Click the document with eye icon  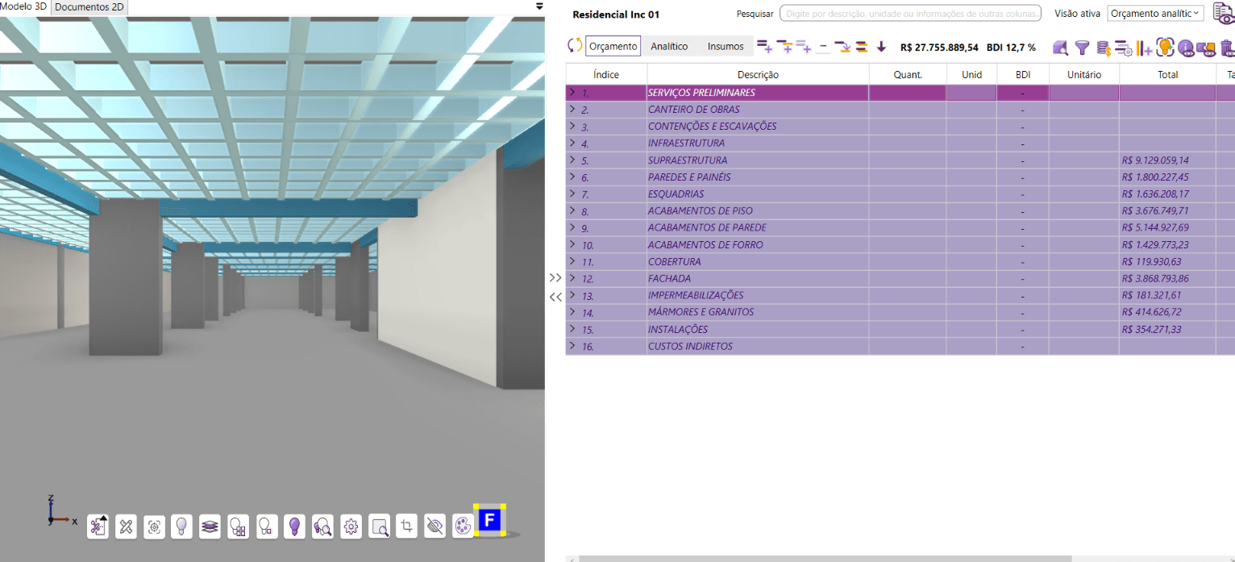click(1224, 14)
